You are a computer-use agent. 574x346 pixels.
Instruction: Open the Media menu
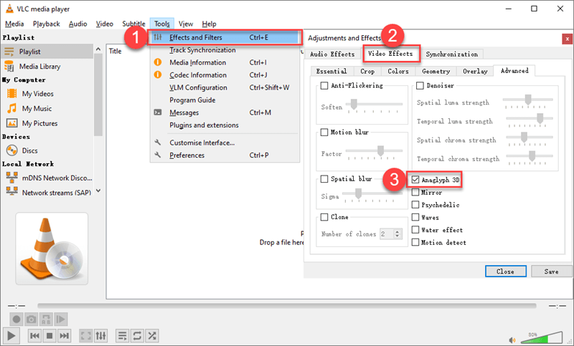point(14,24)
